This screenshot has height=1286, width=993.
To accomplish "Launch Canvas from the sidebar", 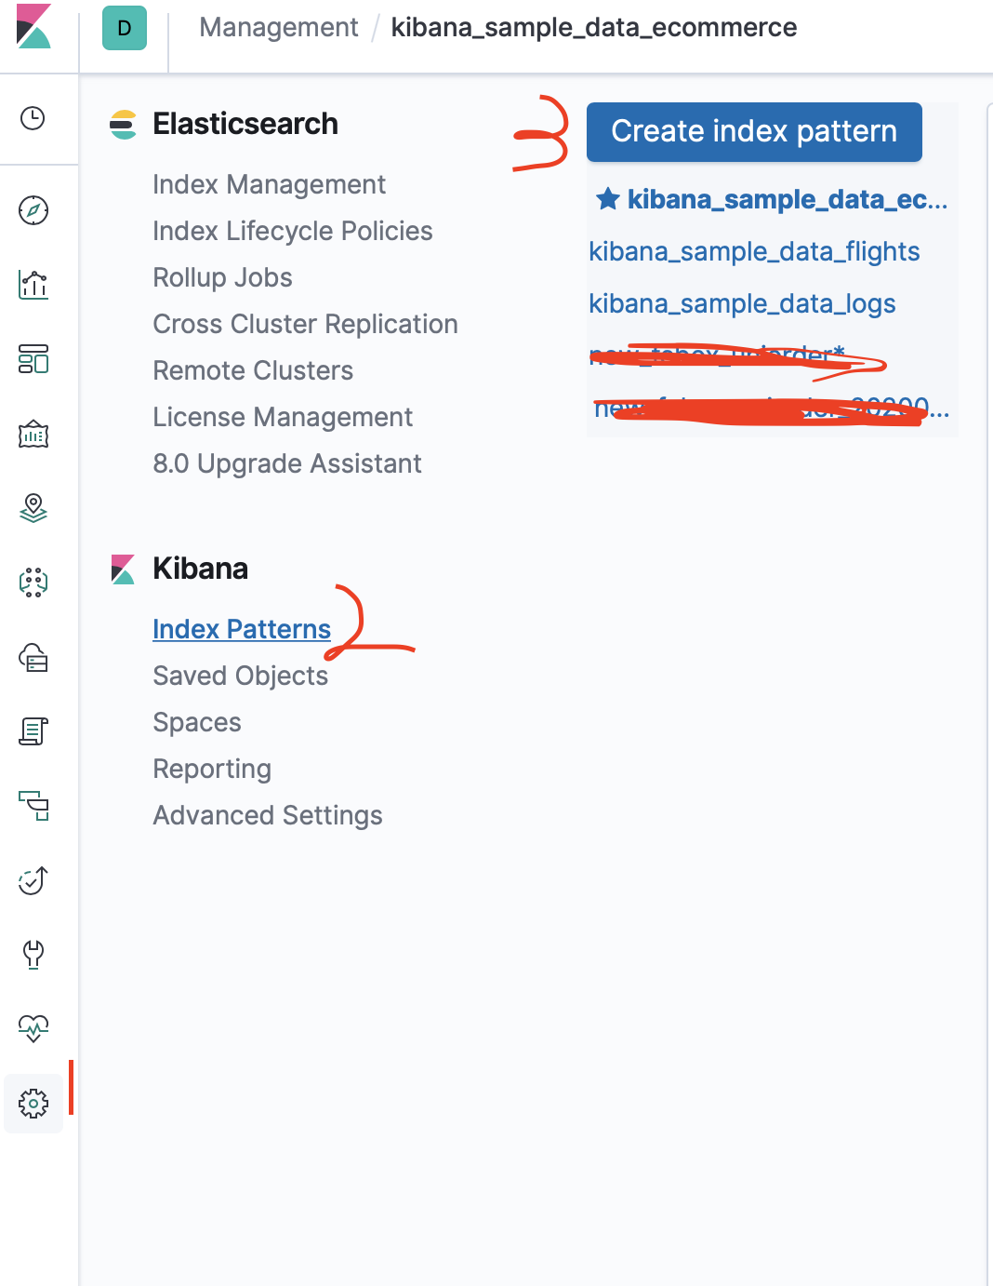I will [33, 434].
